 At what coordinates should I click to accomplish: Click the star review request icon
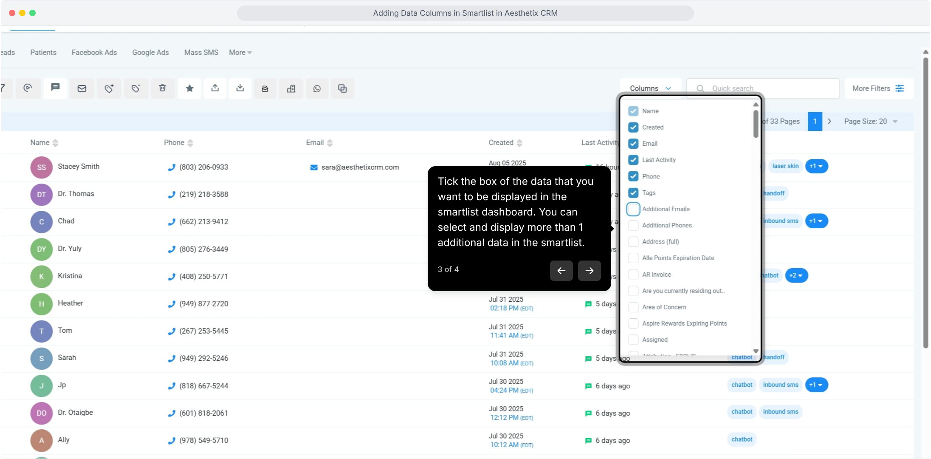[190, 88]
